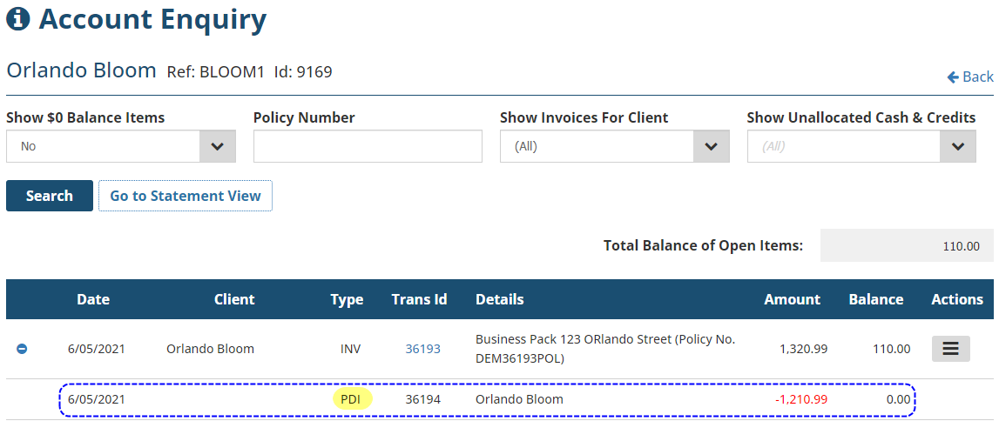Click Go to Statement View button
This screenshot has height=421, width=999.
pyautogui.click(x=186, y=196)
